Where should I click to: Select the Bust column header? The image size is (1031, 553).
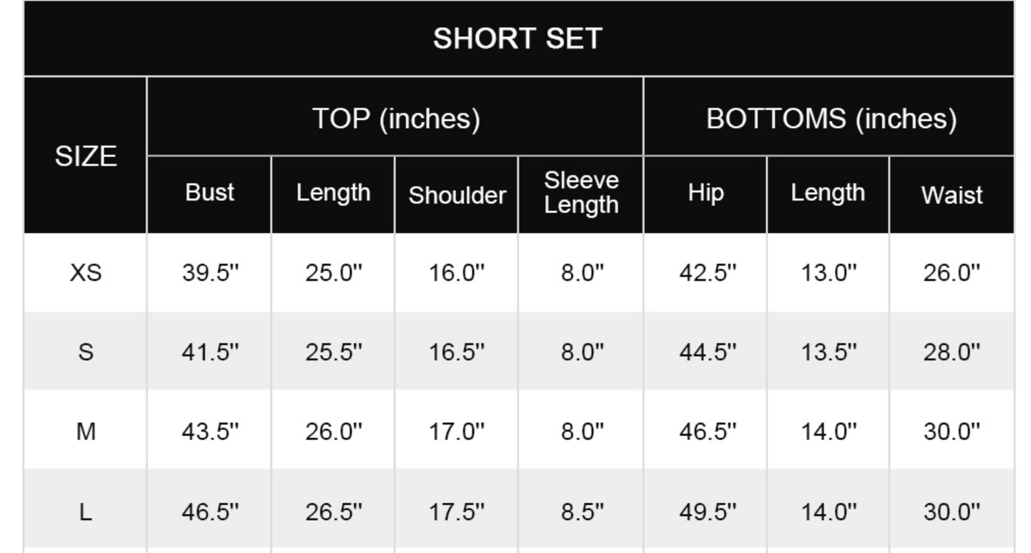209,193
